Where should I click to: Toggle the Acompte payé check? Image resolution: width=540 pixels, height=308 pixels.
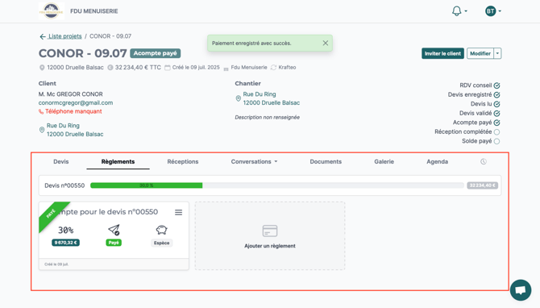[496, 123]
